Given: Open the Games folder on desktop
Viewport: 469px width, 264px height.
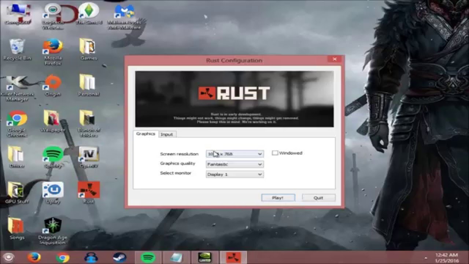Looking at the screenshot, I should pos(88,49).
